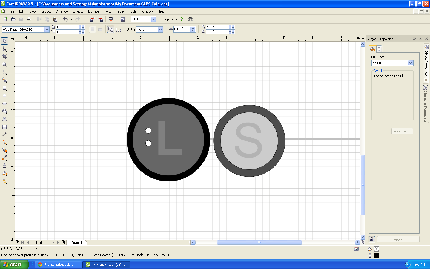Select the Pick tool
The image size is (430, 269).
pos(4,41)
